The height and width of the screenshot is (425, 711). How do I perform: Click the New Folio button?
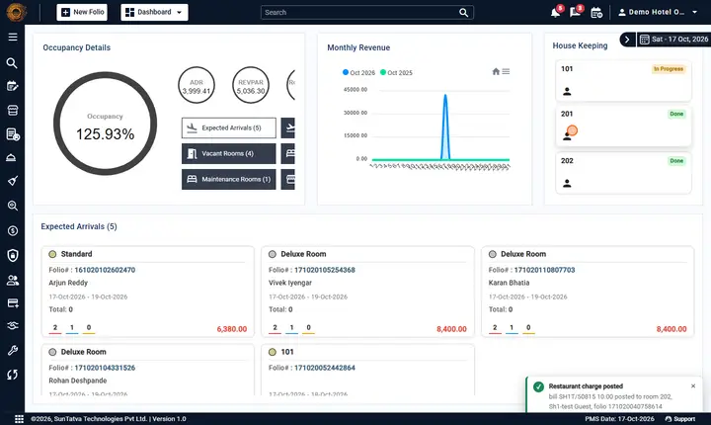(x=82, y=12)
